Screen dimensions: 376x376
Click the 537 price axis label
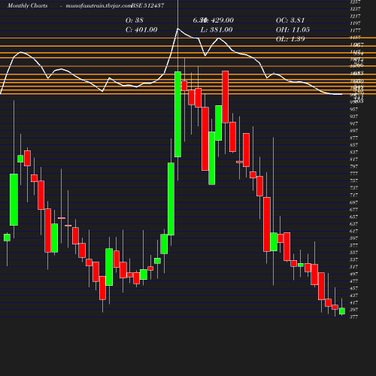point(353,259)
